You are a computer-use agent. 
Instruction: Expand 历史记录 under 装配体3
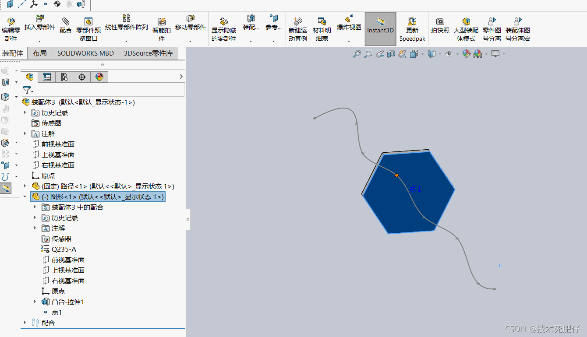(x=25, y=112)
